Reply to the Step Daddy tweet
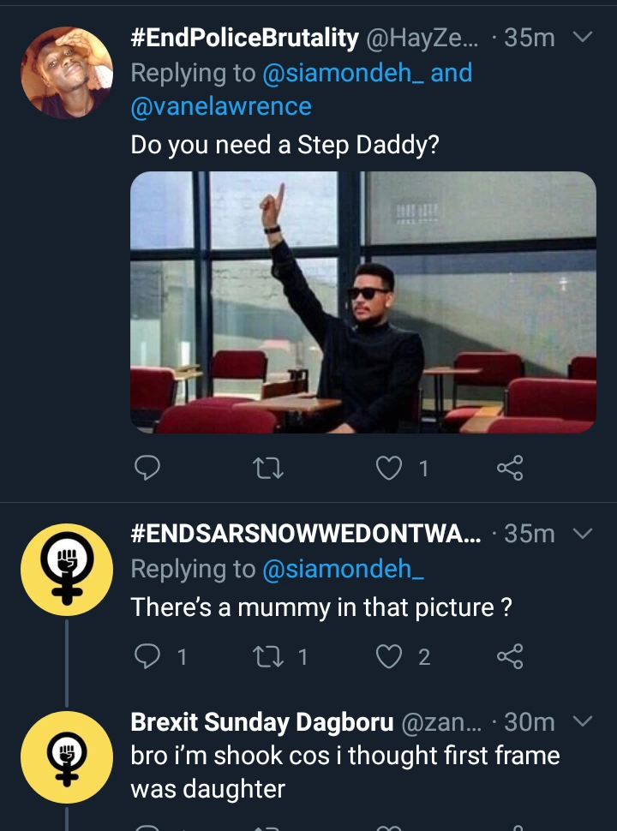Viewport: 617px width, 831px height. tap(148, 467)
